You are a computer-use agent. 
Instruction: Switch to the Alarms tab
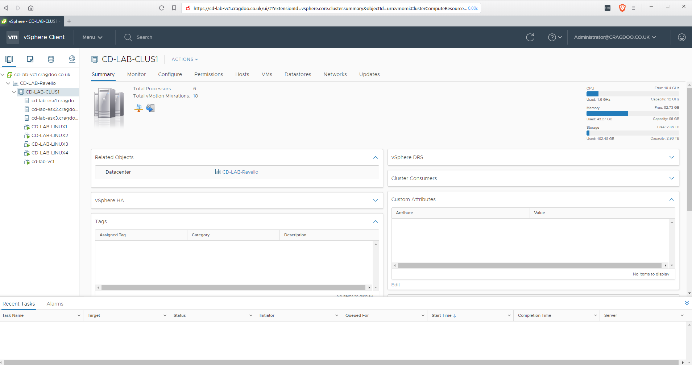coord(55,304)
